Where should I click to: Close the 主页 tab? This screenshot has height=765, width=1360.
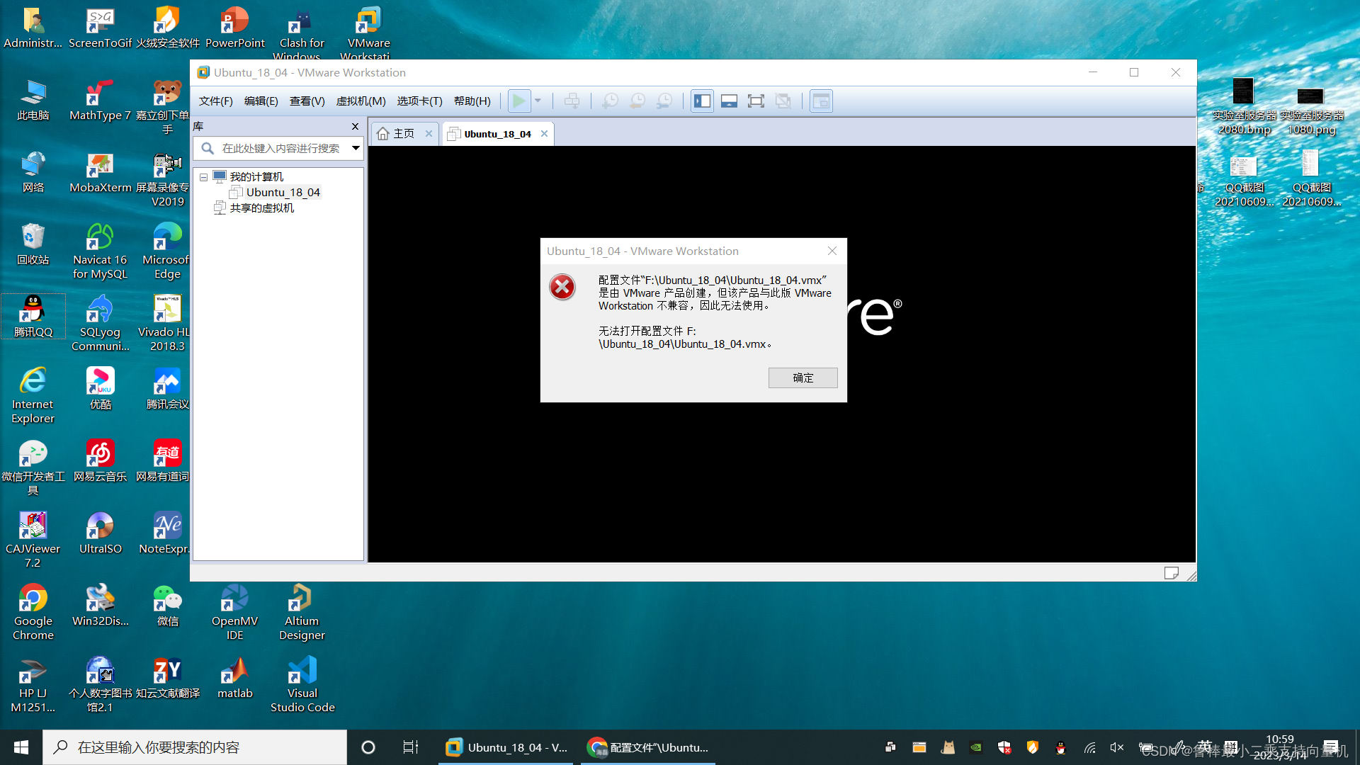(x=429, y=133)
